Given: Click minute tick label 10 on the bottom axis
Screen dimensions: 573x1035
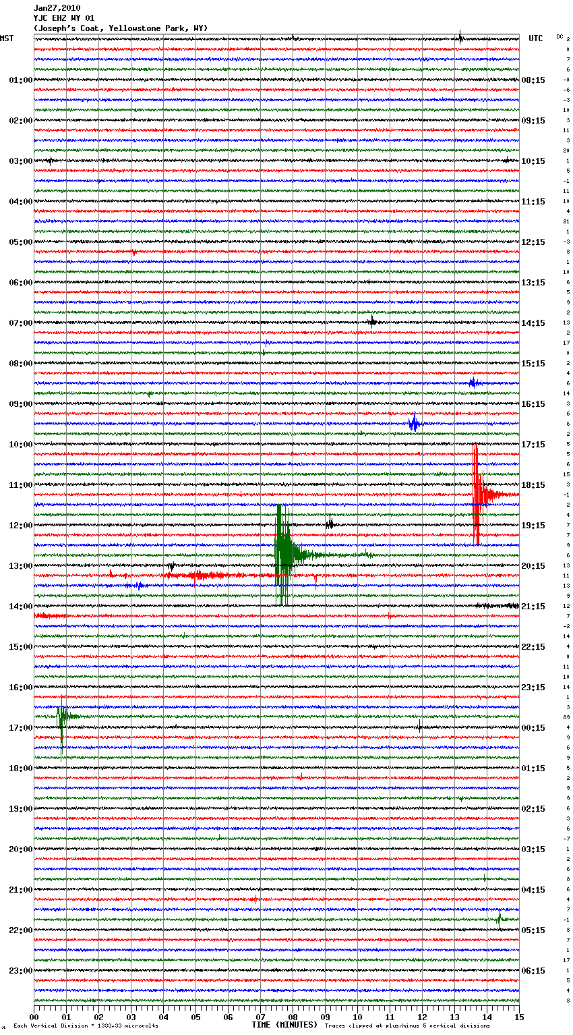Looking at the screenshot, I should click(x=357, y=1017).
